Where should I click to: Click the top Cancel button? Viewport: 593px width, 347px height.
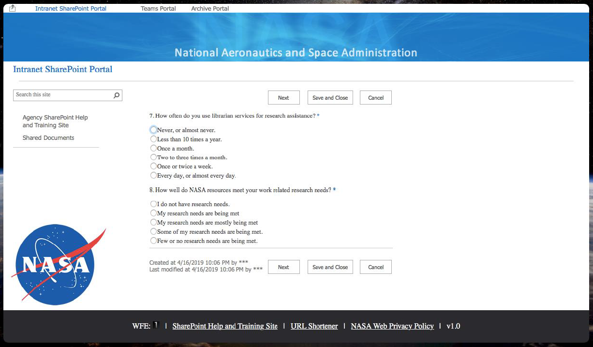[x=375, y=98]
